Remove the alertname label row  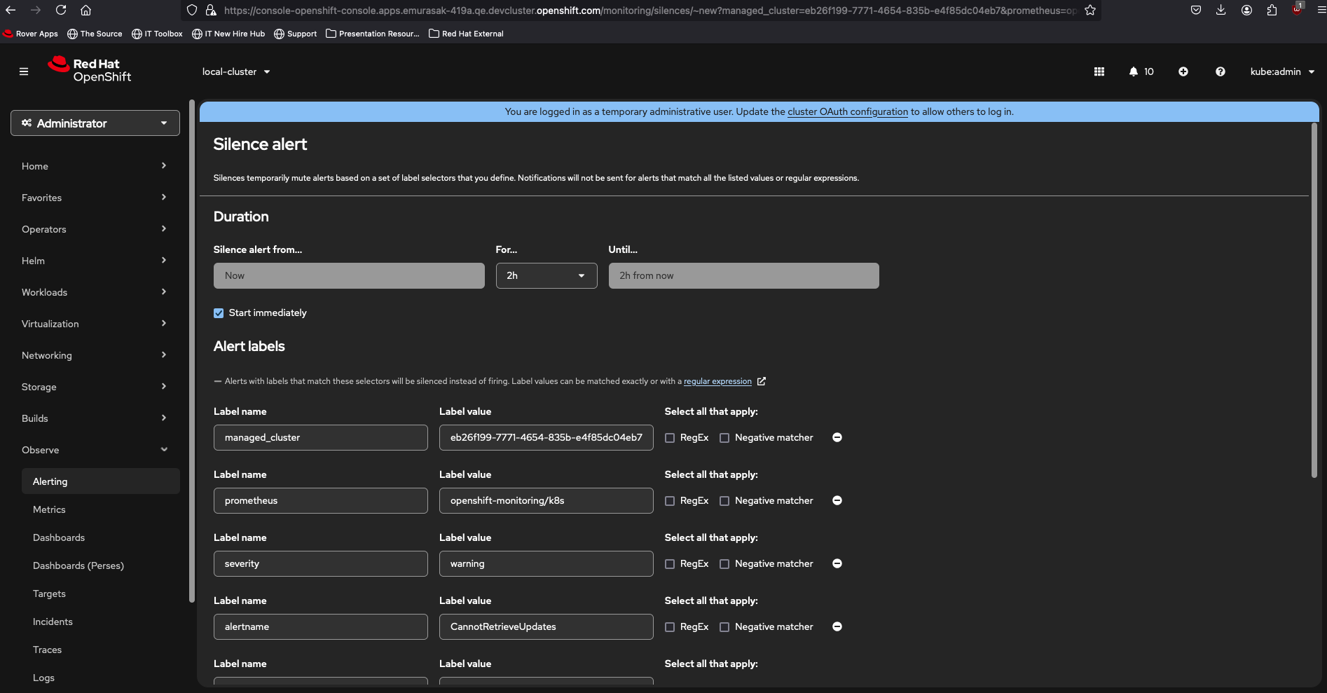(x=837, y=626)
